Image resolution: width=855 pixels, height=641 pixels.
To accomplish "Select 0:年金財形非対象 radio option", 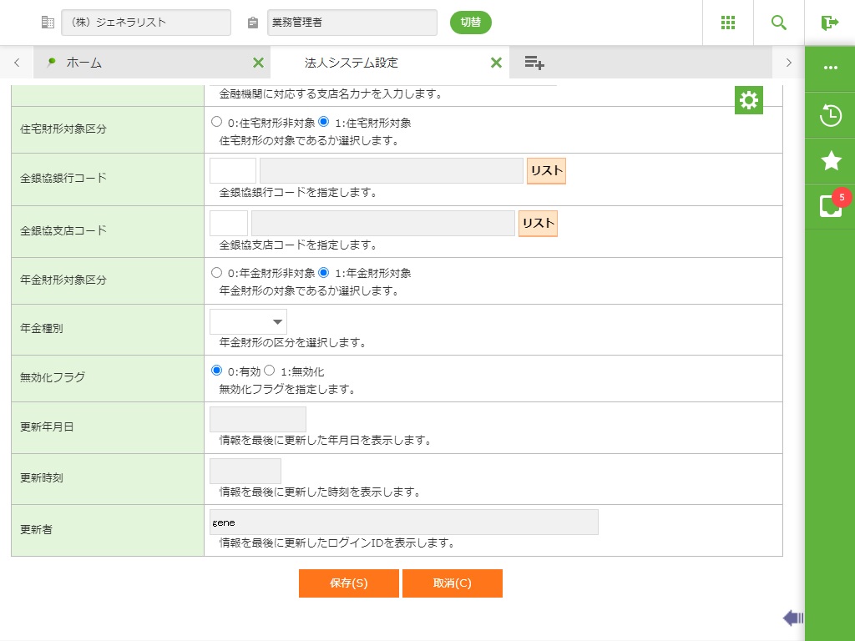I will pyautogui.click(x=217, y=272).
